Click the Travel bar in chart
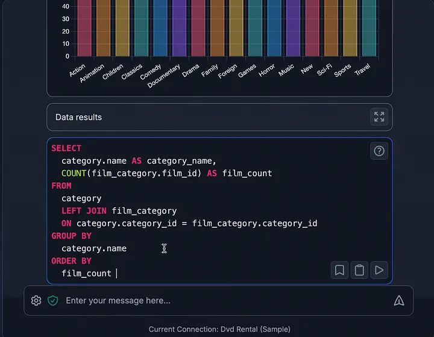The width and height of the screenshot is (434, 337). tap(370, 28)
